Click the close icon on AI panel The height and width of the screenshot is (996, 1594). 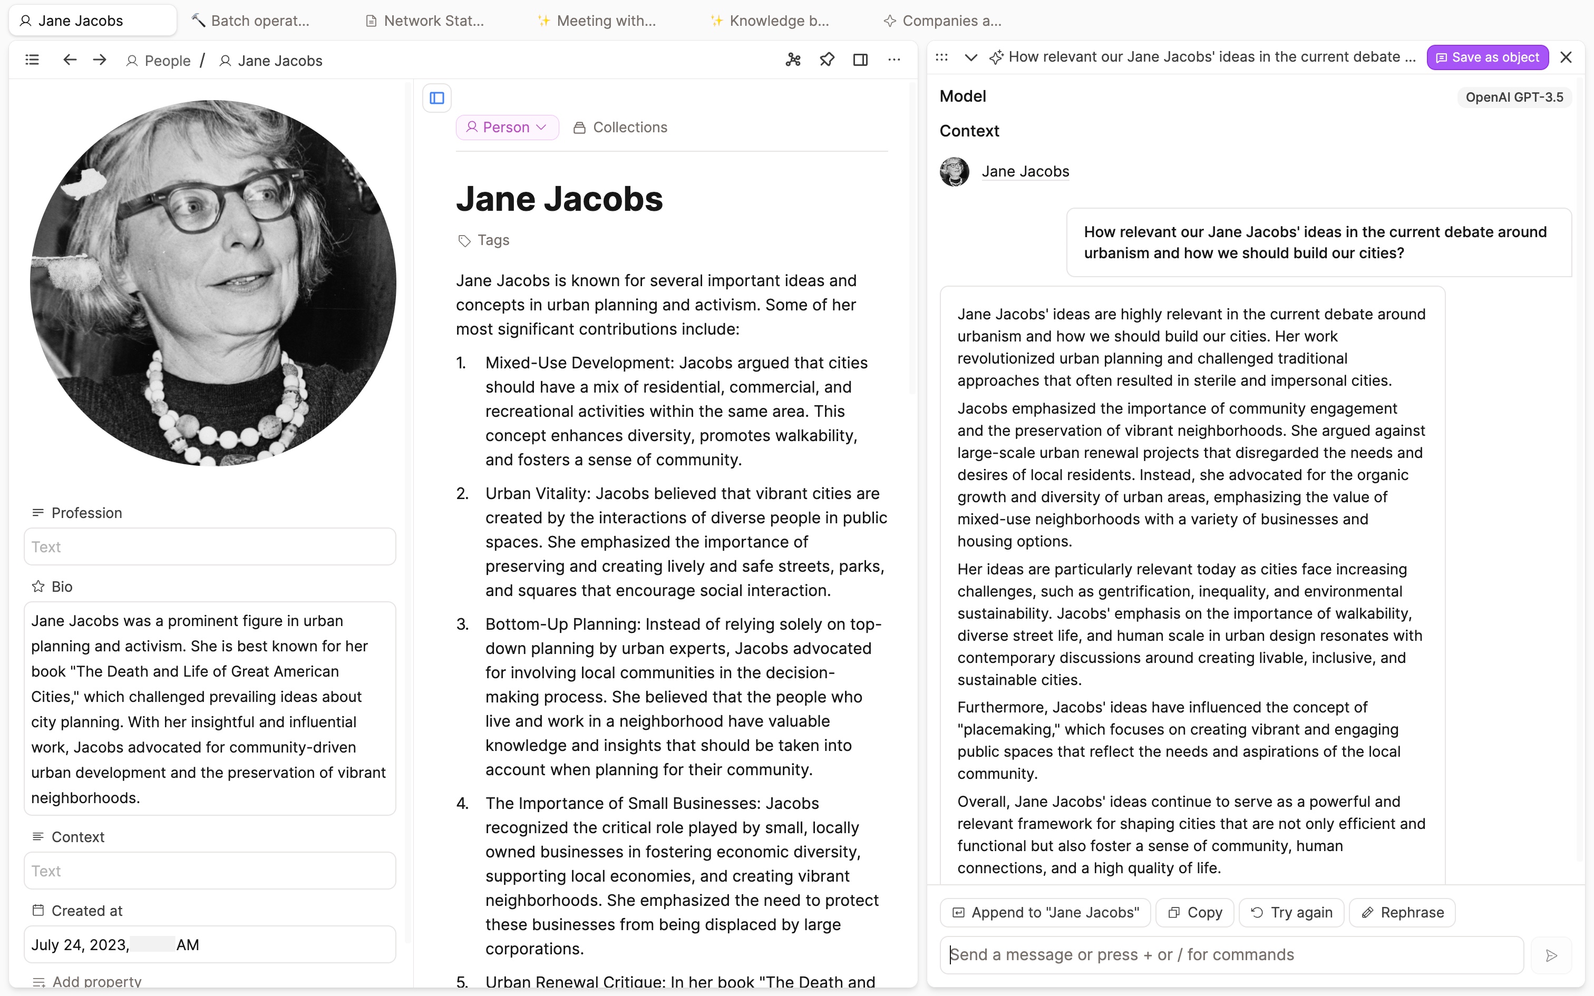pyautogui.click(x=1567, y=57)
